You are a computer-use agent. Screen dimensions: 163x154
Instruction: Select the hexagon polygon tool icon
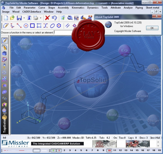(x=59, y=25)
